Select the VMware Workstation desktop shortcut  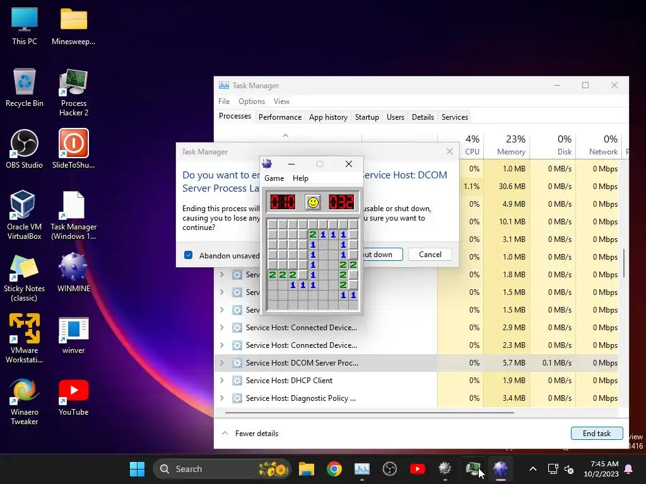[25, 338]
